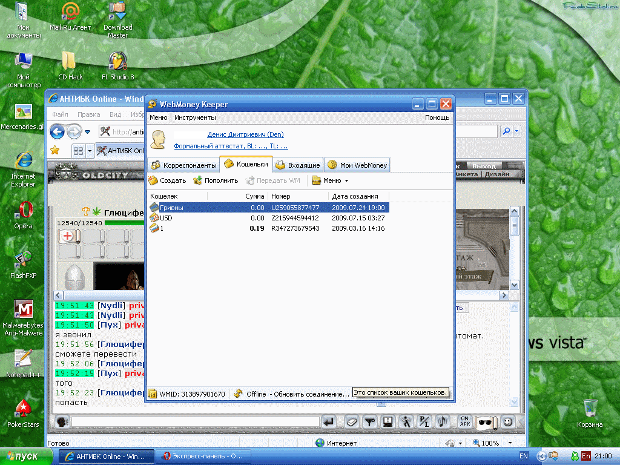
Task: Click the red cross healing scroll in the game
Action: [68, 236]
